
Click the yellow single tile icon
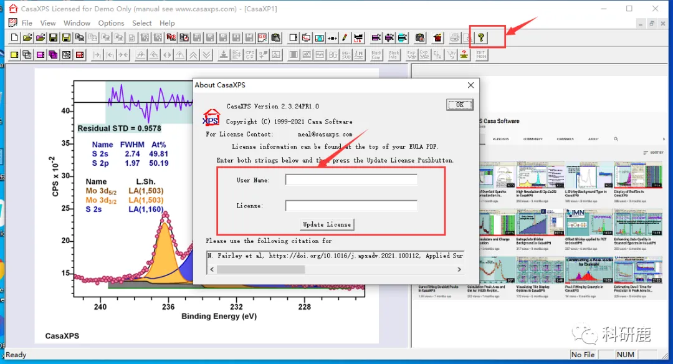14,55
